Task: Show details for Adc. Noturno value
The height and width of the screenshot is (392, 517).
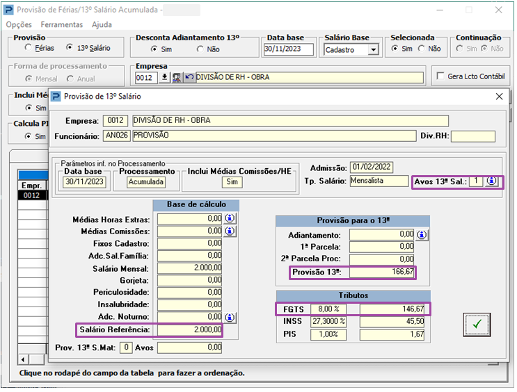Action: pyautogui.click(x=230, y=316)
